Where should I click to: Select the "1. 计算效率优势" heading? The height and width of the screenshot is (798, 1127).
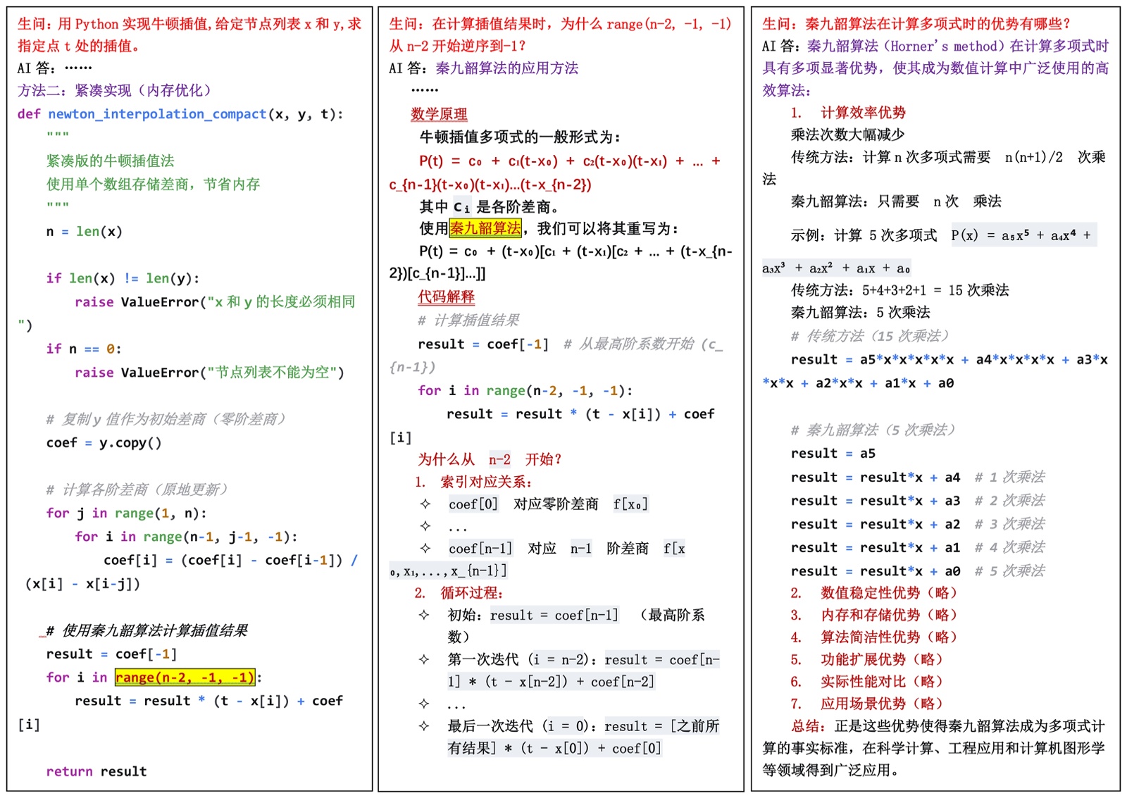848,113
